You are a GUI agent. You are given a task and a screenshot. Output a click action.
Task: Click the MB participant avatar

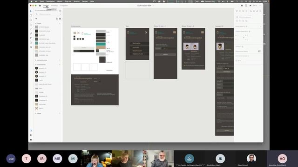tap(57, 159)
